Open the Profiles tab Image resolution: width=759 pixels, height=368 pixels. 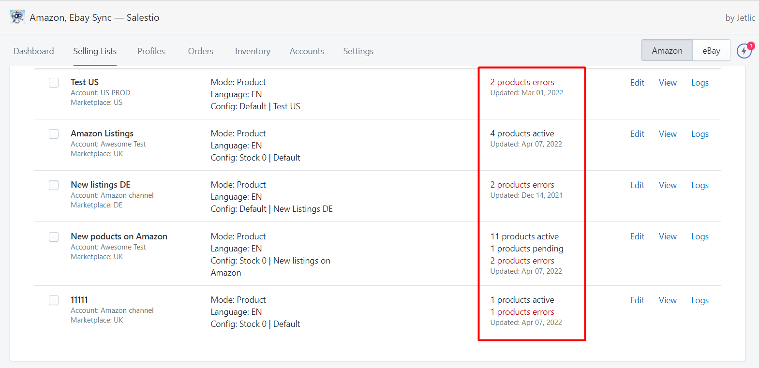(x=151, y=51)
